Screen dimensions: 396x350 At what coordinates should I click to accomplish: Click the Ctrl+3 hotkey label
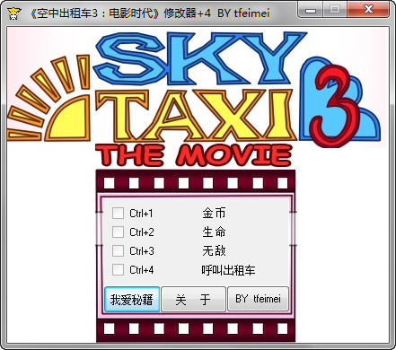coord(142,251)
